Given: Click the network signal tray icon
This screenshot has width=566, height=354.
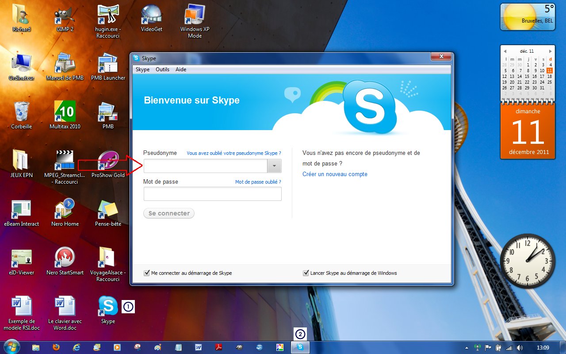Looking at the screenshot, I should pyautogui.click(x=509, y=348).
